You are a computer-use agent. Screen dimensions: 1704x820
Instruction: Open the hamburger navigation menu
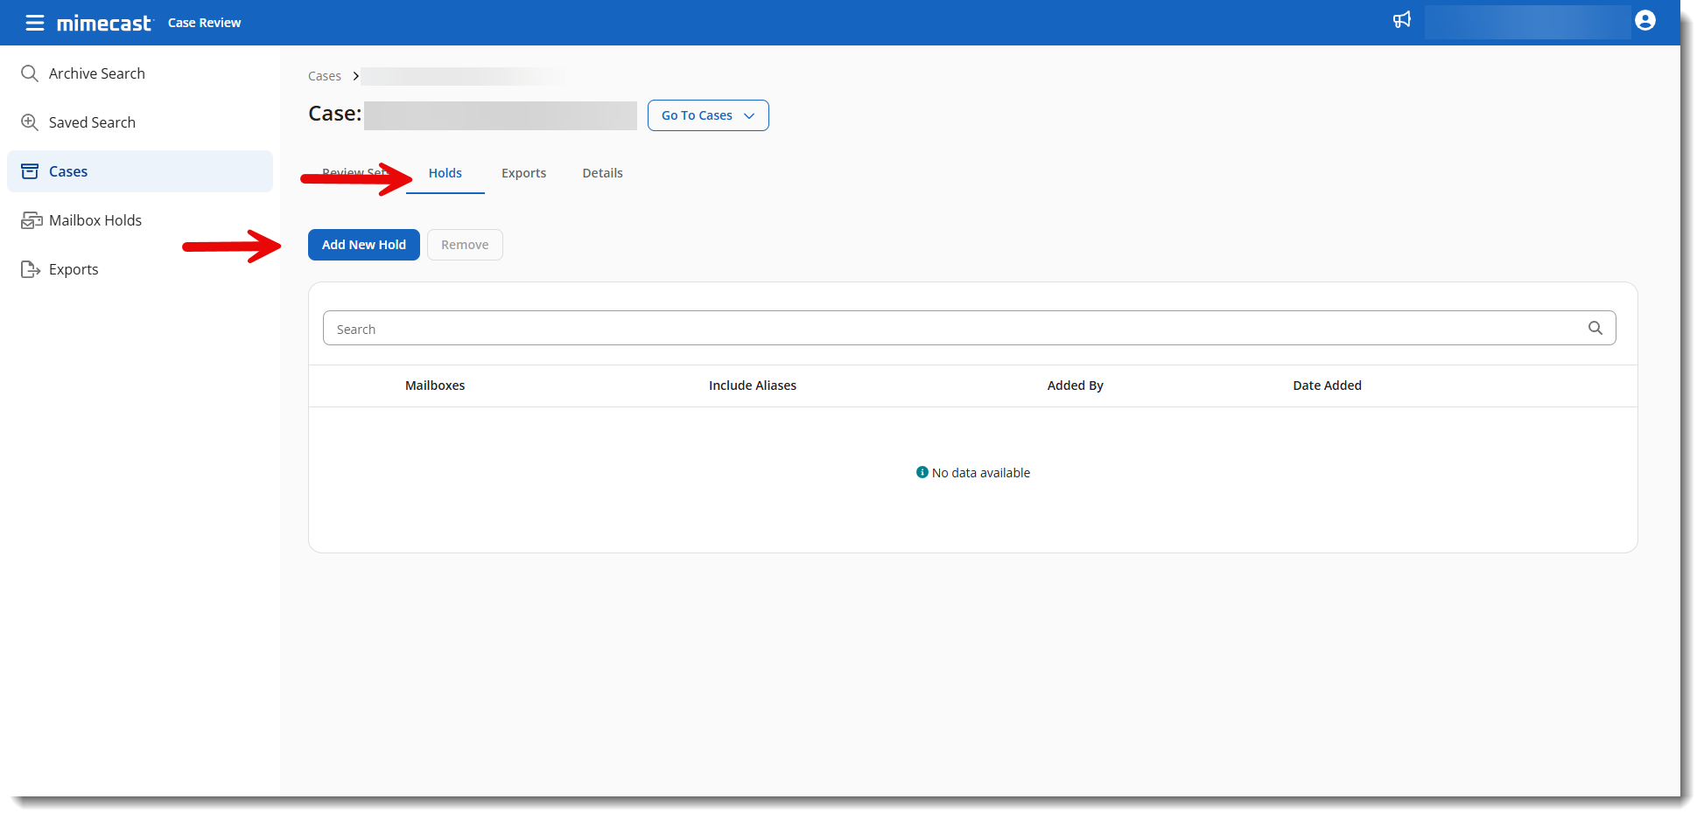tap(34, 23)
